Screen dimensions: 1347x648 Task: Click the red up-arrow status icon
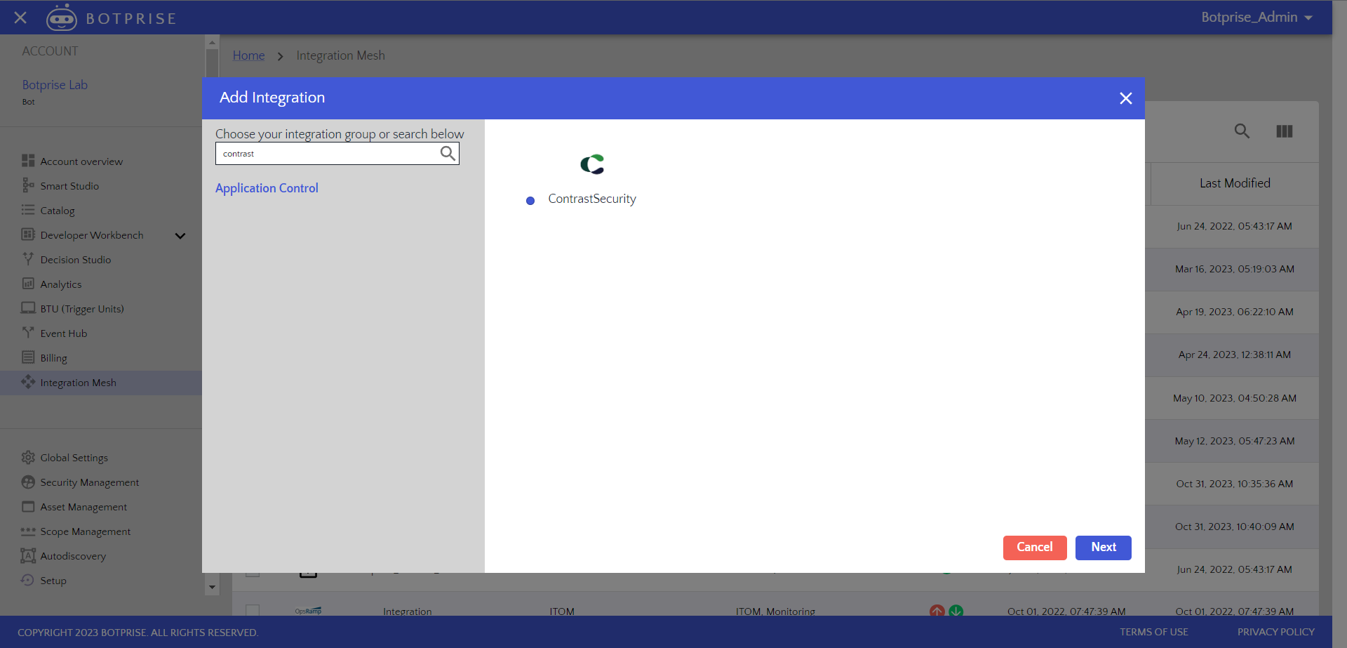pos(937,611)
